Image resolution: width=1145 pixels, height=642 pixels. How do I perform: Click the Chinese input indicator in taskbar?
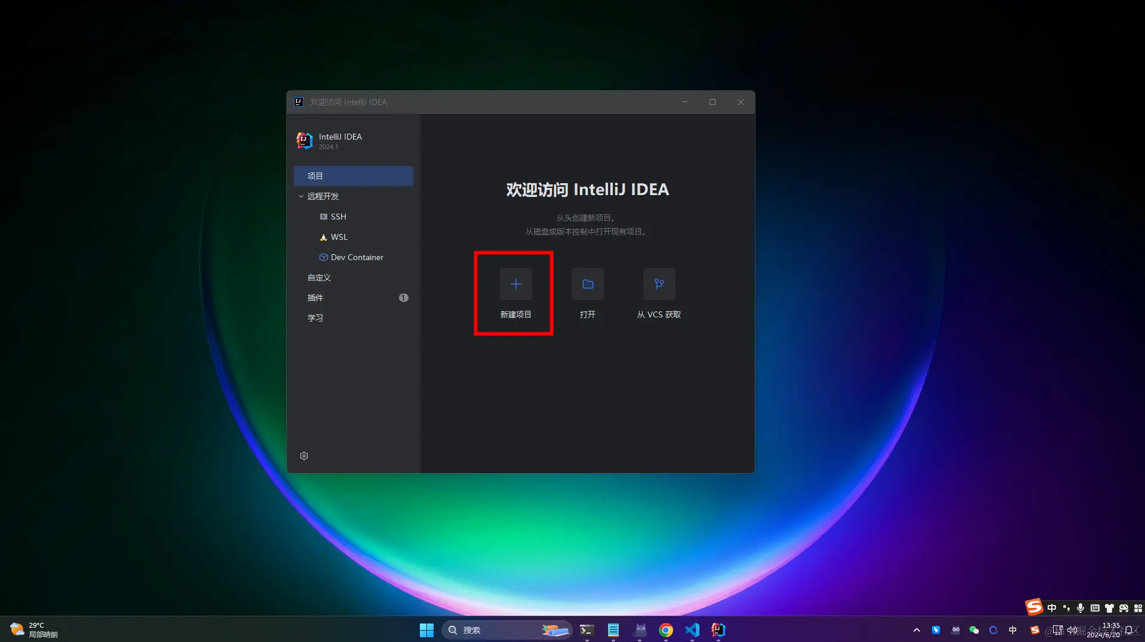pos(1012,630)
